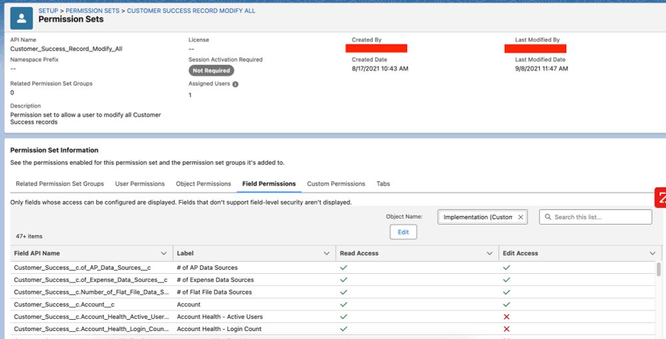
Task: Click Read Access checkmark for # of AP Data Sources
Action: point(344,268)
